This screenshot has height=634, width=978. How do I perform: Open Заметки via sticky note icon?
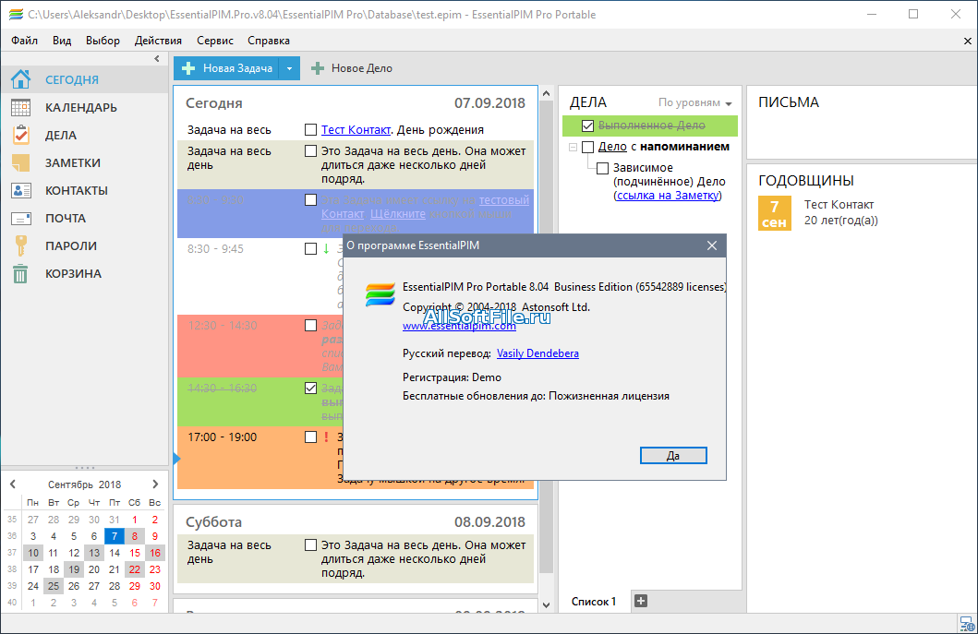point(20,162)
